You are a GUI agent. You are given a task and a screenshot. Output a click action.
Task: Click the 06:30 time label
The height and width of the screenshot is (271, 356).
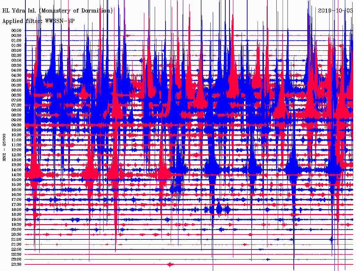click(16, 95)
